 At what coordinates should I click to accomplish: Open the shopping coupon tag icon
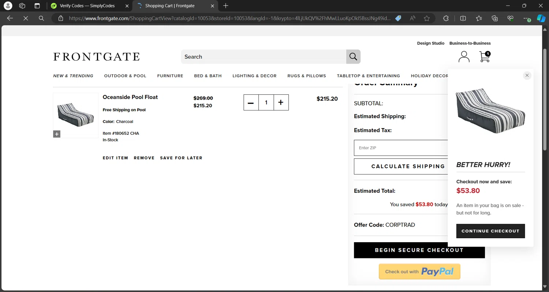coord(398,18)
